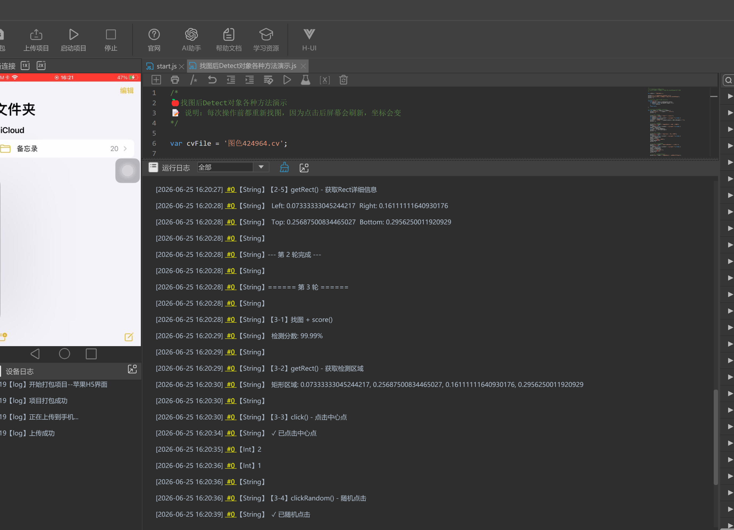Decrease indent in the code editor
734x530 pixels.
coord(231,80)
